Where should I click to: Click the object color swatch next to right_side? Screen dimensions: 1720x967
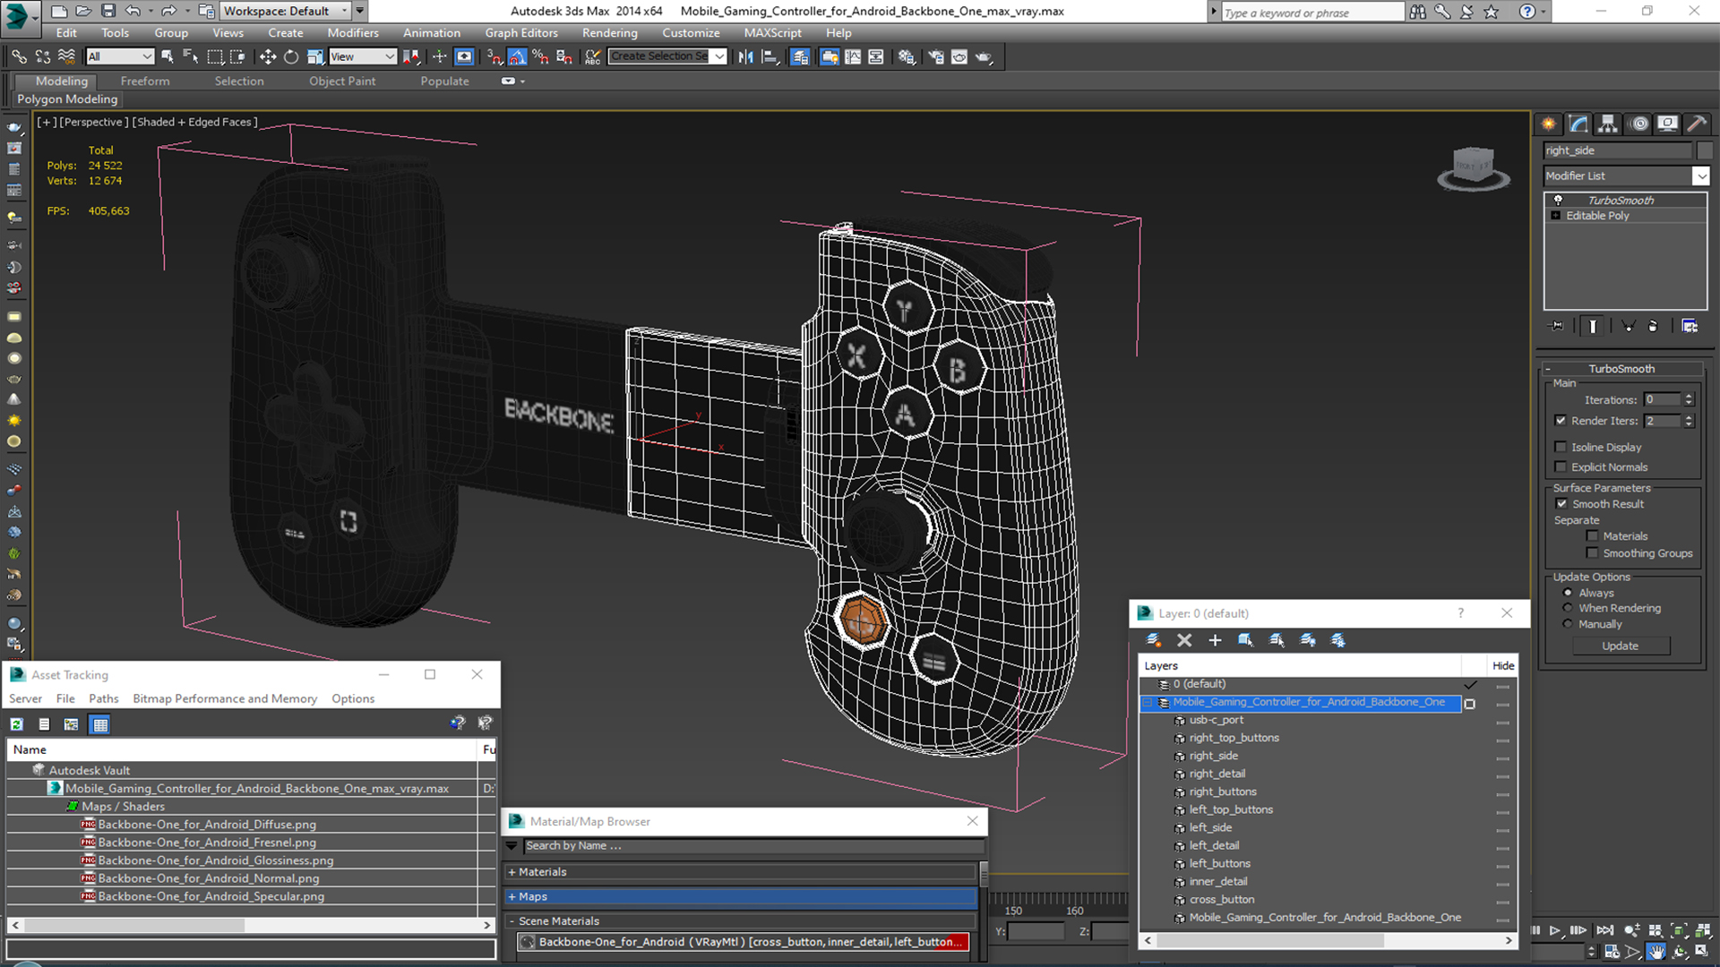pos(1704,150)
